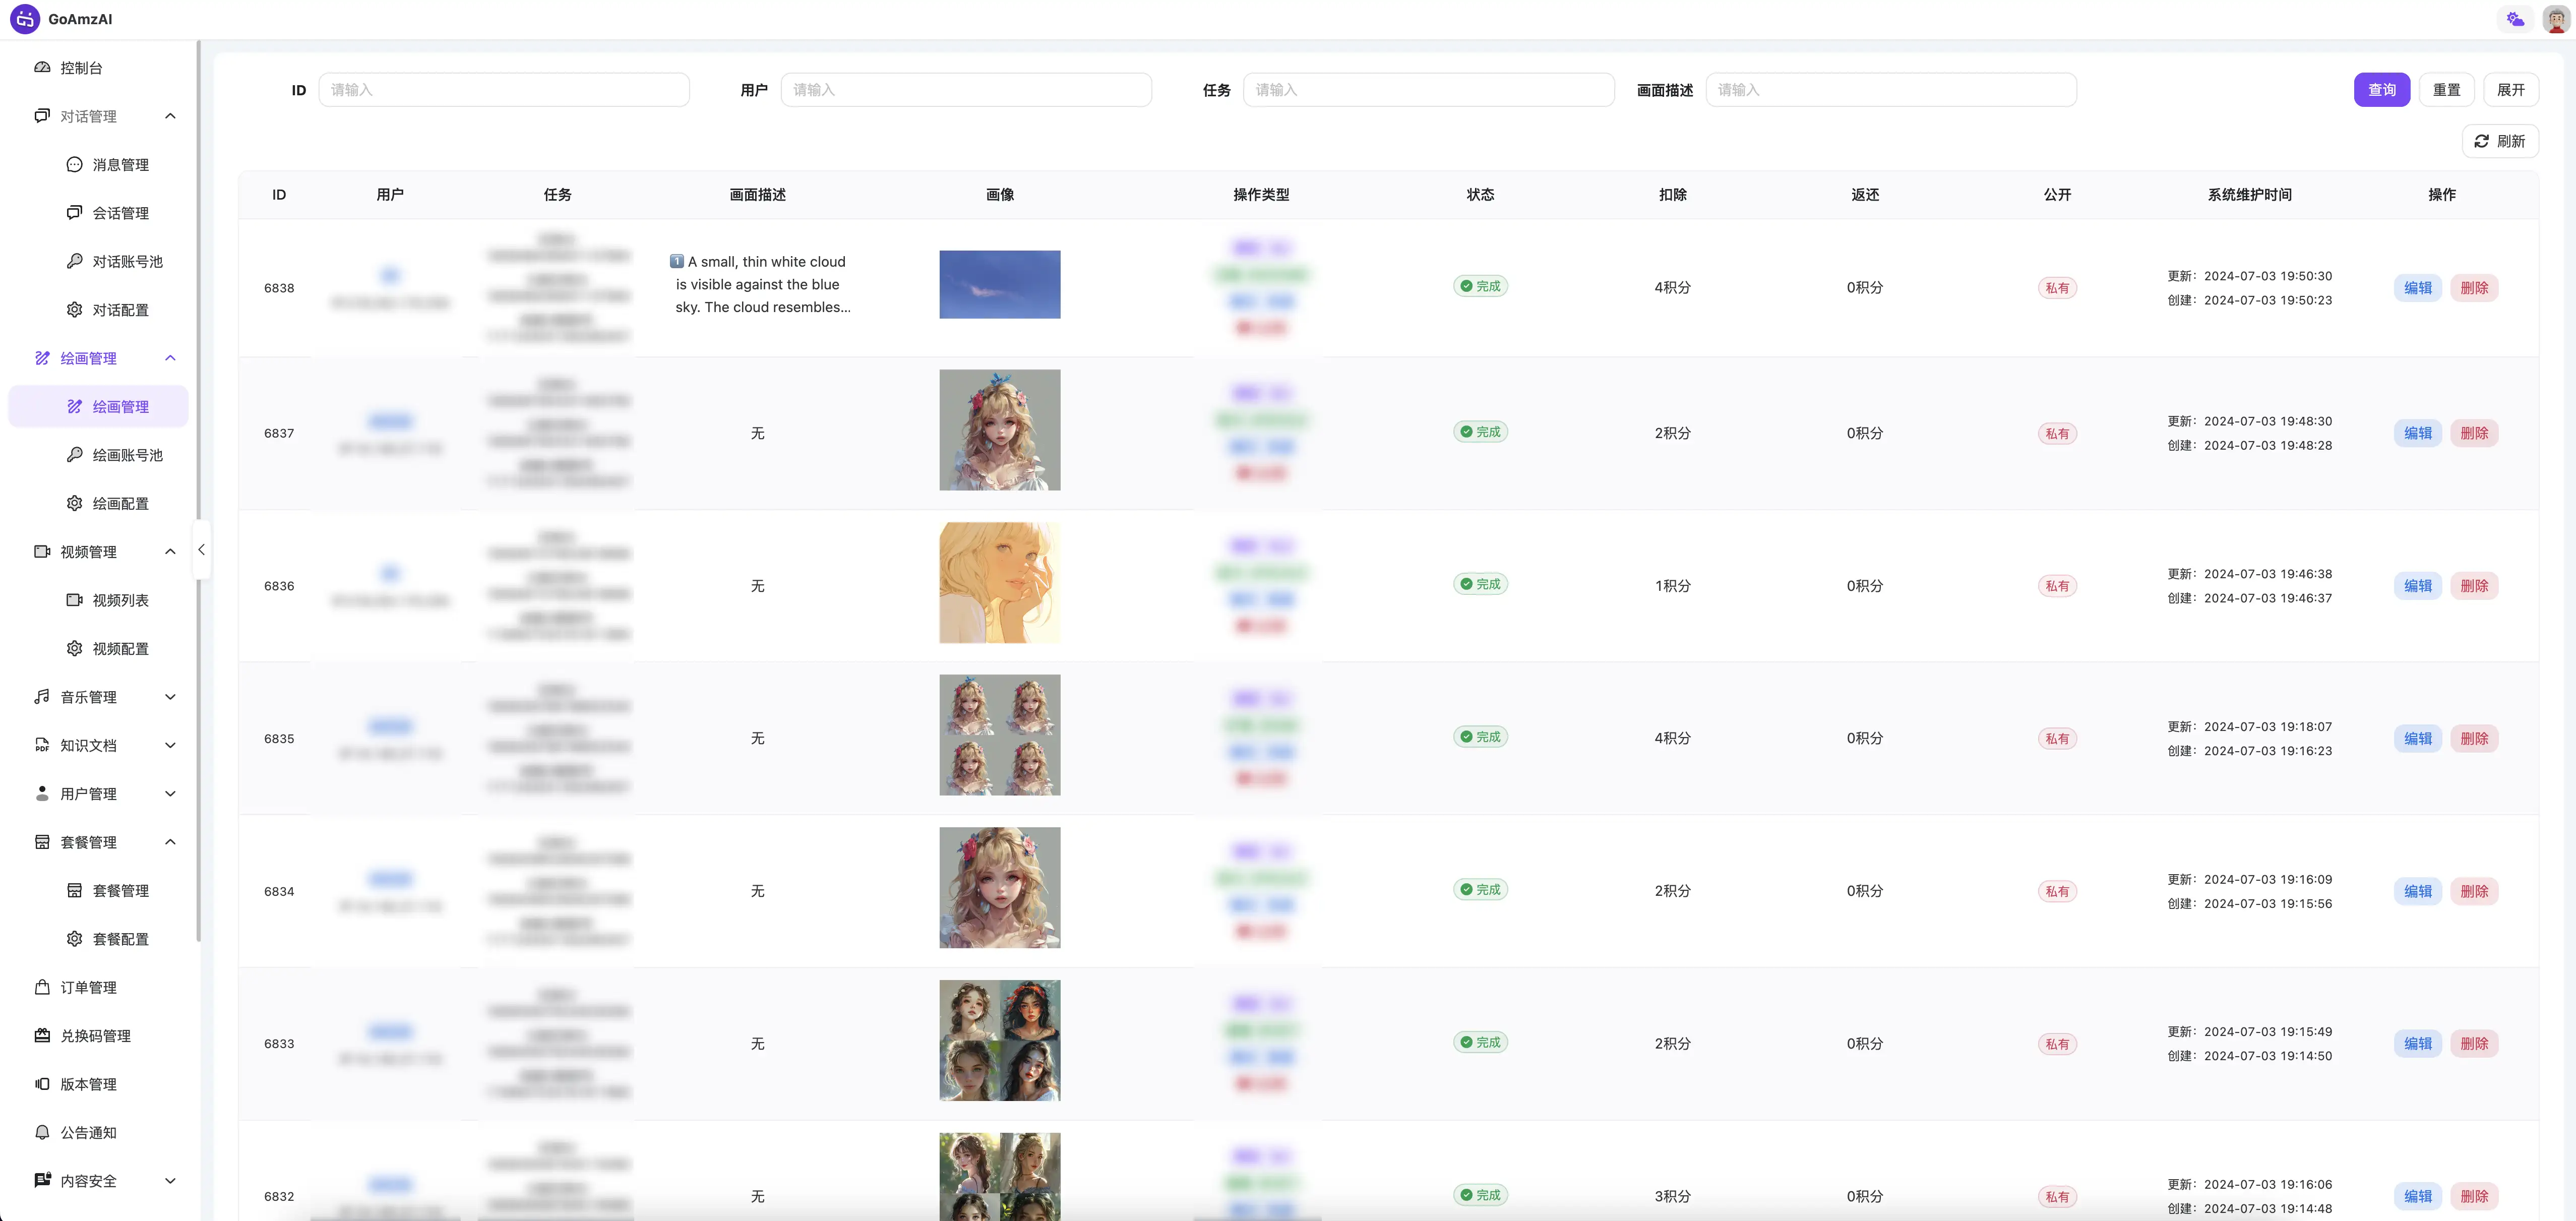Click 删除 for row 6838
The height and width of the screenshot is (1221, 2576).
point(2474,288)
